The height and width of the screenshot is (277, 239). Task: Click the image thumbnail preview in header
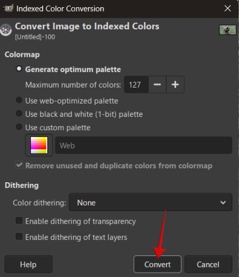tap(227, 30)
